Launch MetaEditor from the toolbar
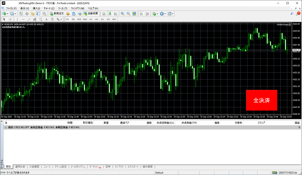 (68, 14)
